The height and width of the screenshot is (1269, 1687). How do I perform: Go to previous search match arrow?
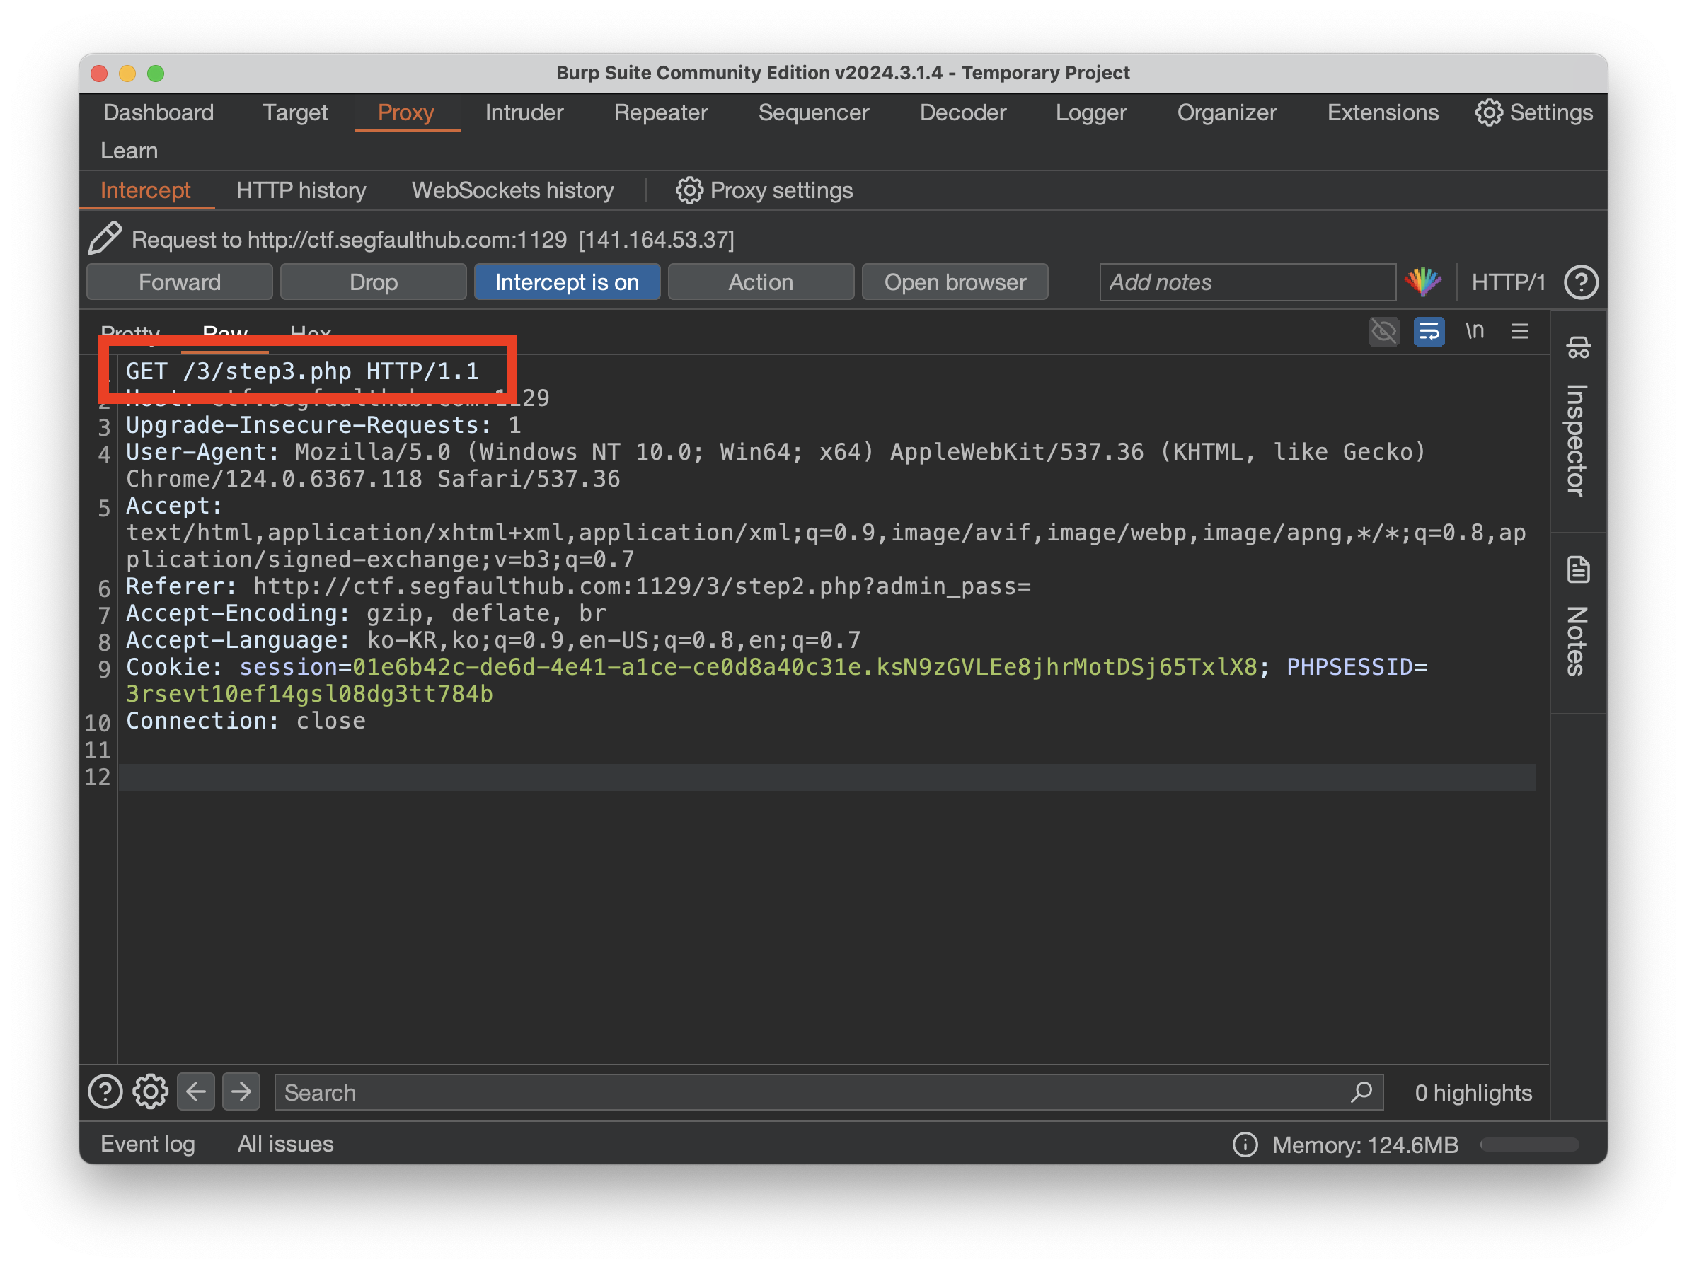pyautogui.click(x=196, y=1091)
